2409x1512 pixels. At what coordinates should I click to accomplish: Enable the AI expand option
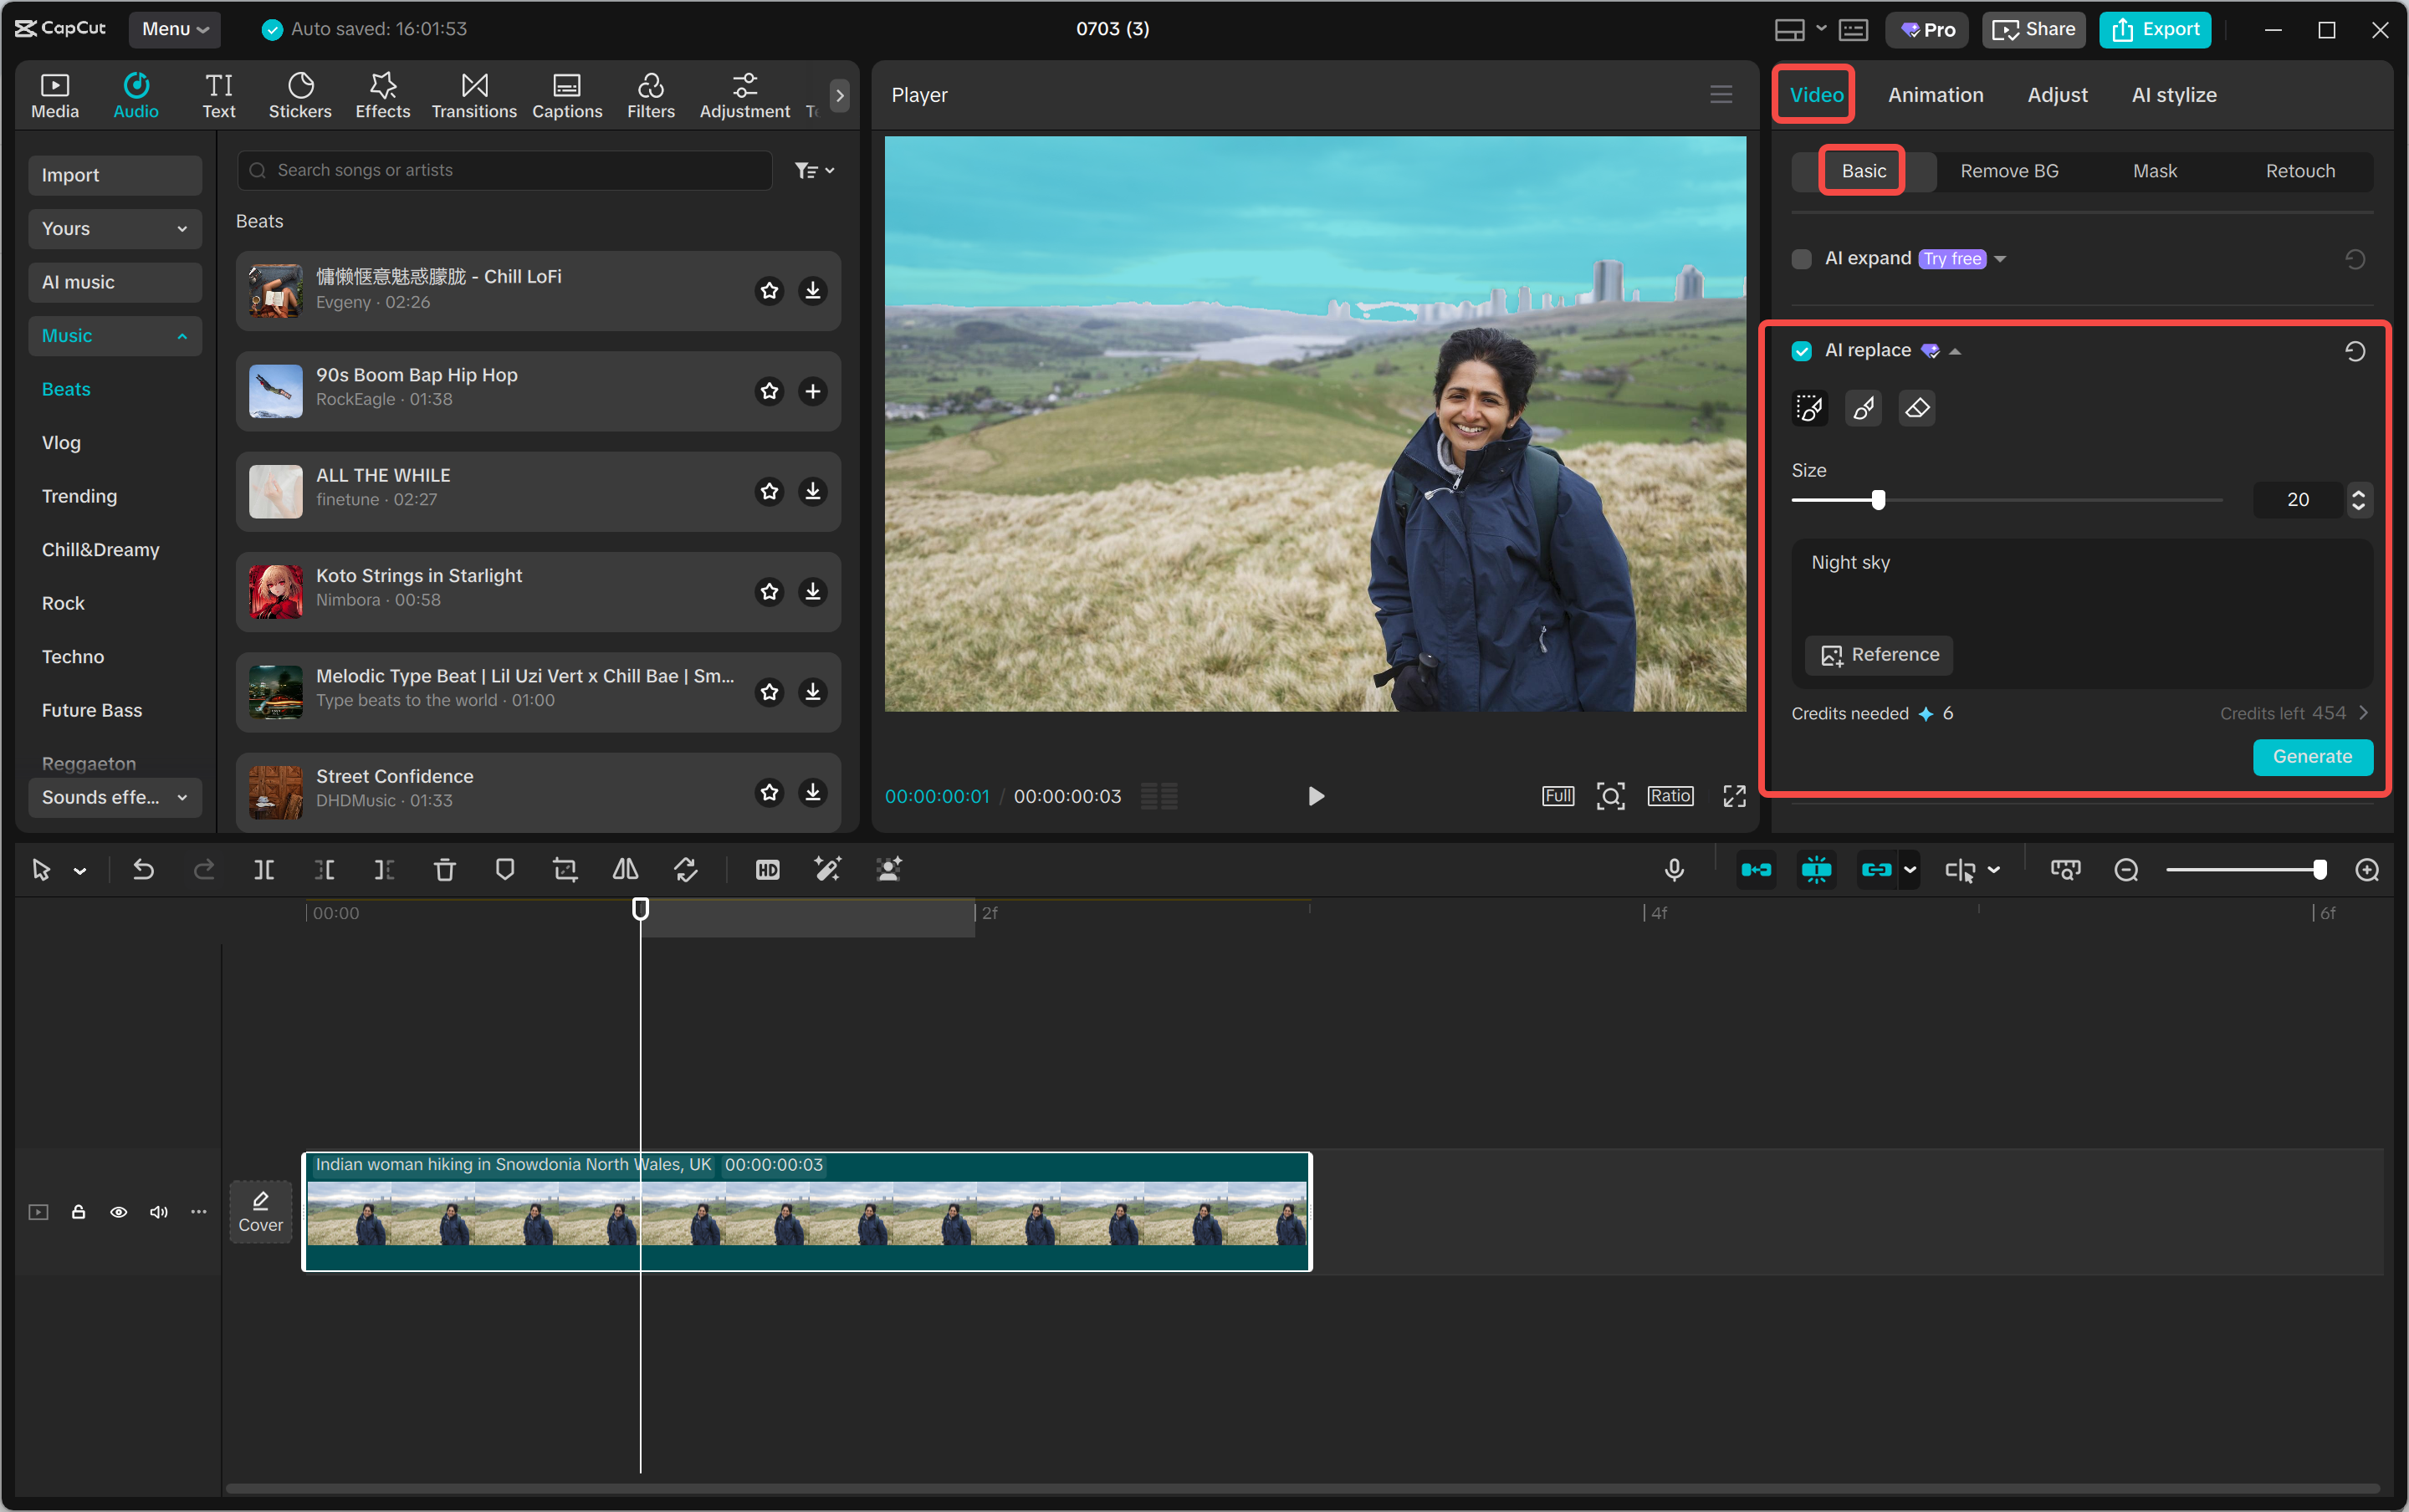(x=1802, y=258)
